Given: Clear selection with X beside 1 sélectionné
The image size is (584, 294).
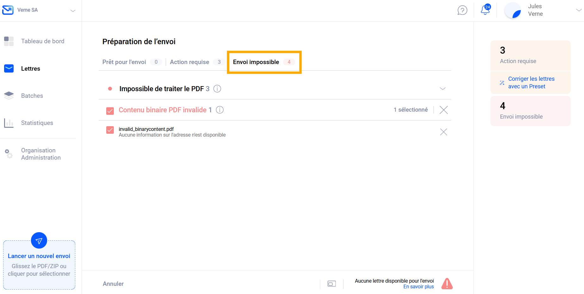Looking at the screenshot, I should 444,110.
